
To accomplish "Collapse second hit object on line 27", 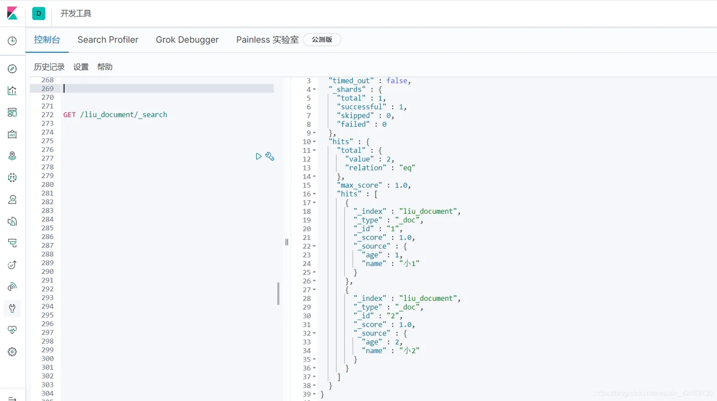I will click(x=314, y=289).
